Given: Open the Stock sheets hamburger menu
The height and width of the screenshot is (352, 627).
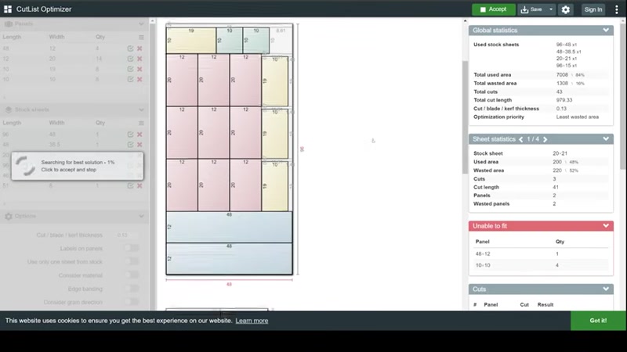Looking at the screenshot, I should [141, 123].
